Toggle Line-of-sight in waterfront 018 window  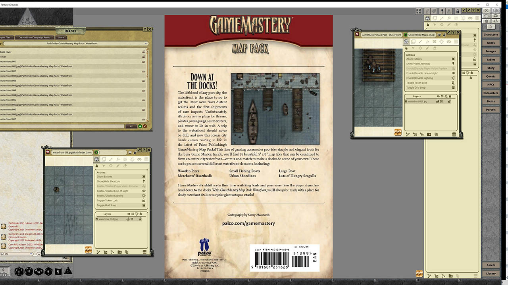tap(121, 191)
